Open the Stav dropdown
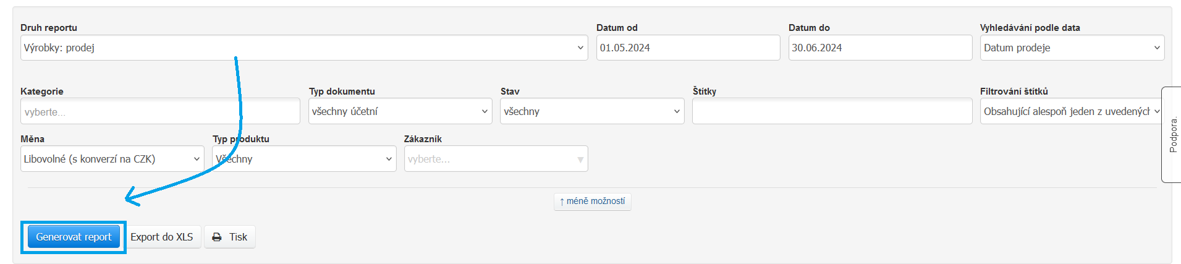The image size is (1181, 264). tap(591, 111)
